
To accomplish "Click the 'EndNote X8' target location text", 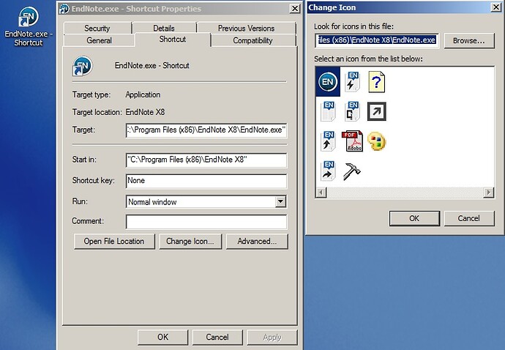I will (145, 112).
